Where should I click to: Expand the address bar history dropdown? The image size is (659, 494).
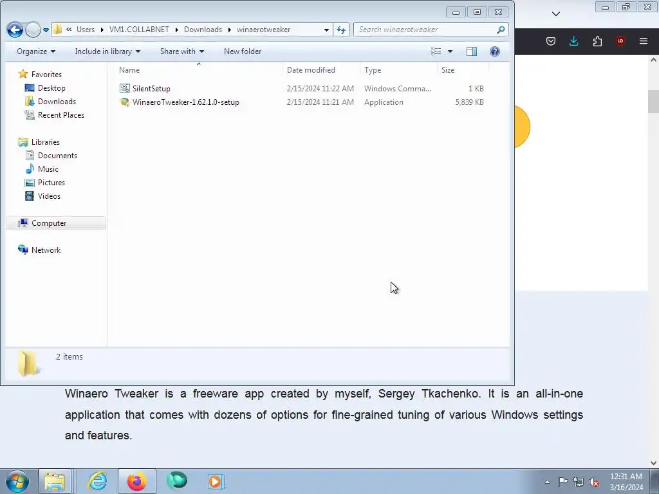[326, 30]
